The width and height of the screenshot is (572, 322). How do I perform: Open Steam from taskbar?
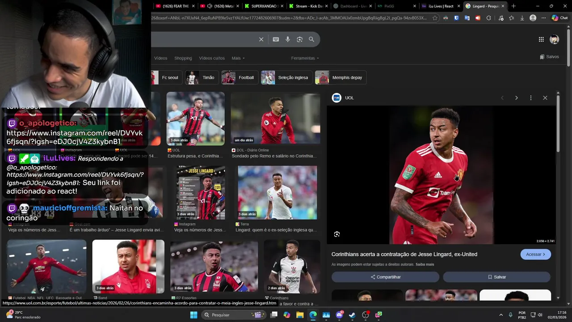click(x=352, y=315)
